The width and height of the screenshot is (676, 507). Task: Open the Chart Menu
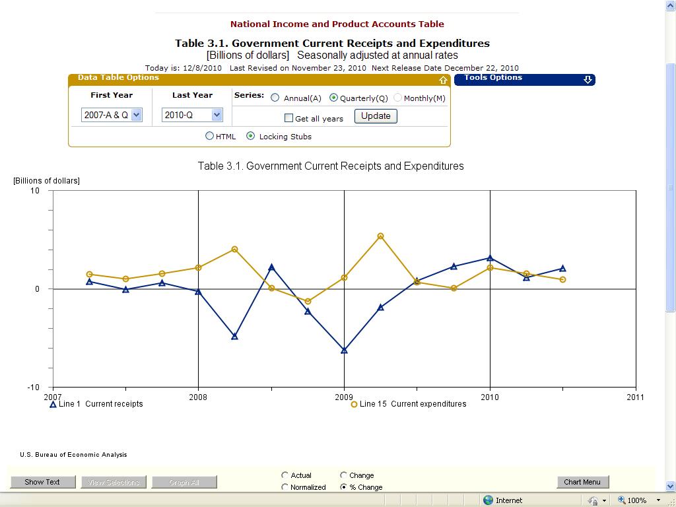coord(582,482)
